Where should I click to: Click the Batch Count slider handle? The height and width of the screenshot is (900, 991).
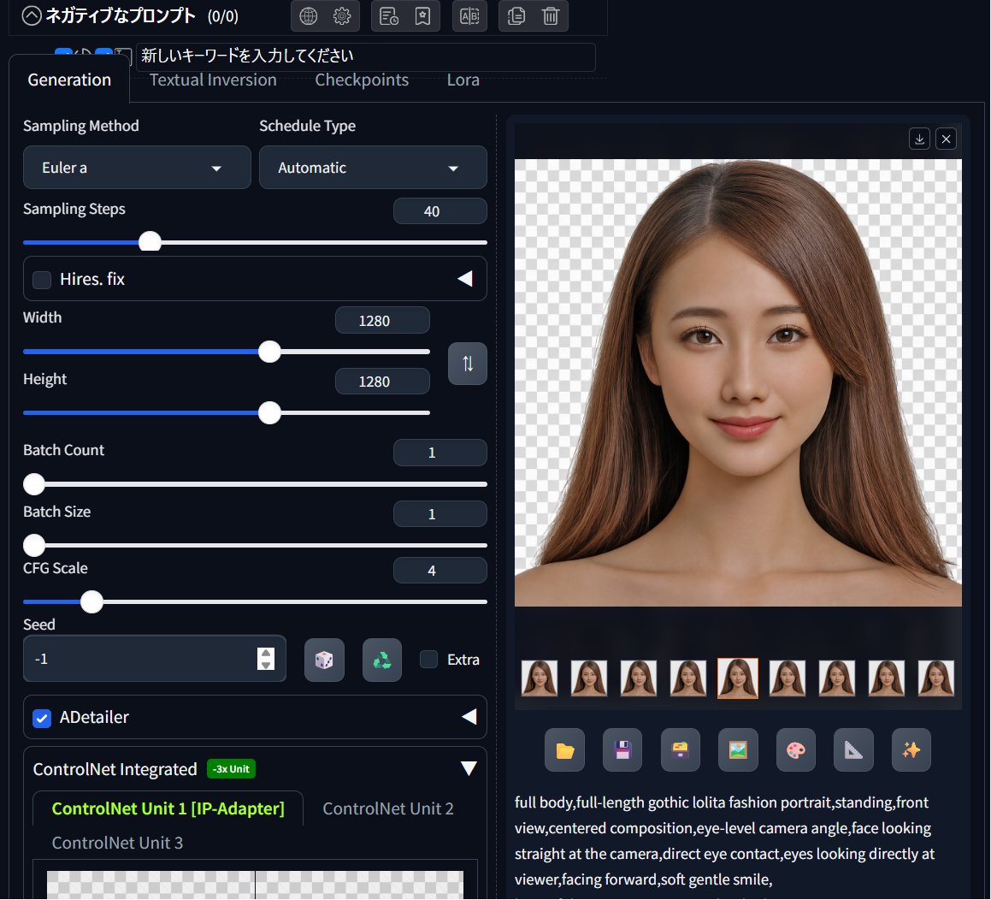[x=34, y=484]
